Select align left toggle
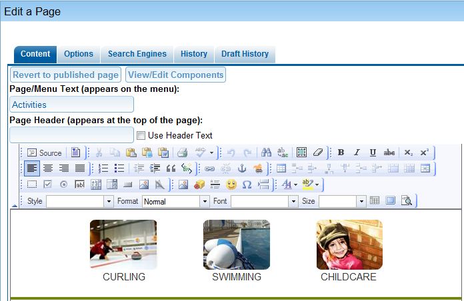The height and width of the screenshot is (301, 464). click(32, 168)
